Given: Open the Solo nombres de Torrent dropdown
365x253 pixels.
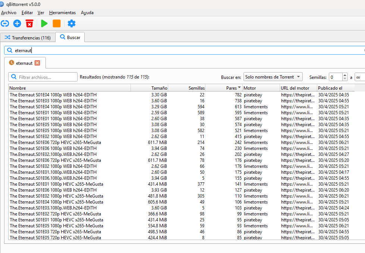Looking at the screenshot, I should click(273, 77).
